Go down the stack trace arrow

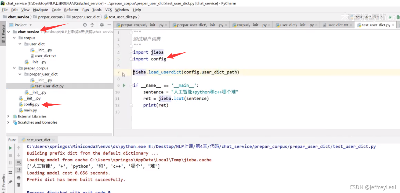pos(18,156)
